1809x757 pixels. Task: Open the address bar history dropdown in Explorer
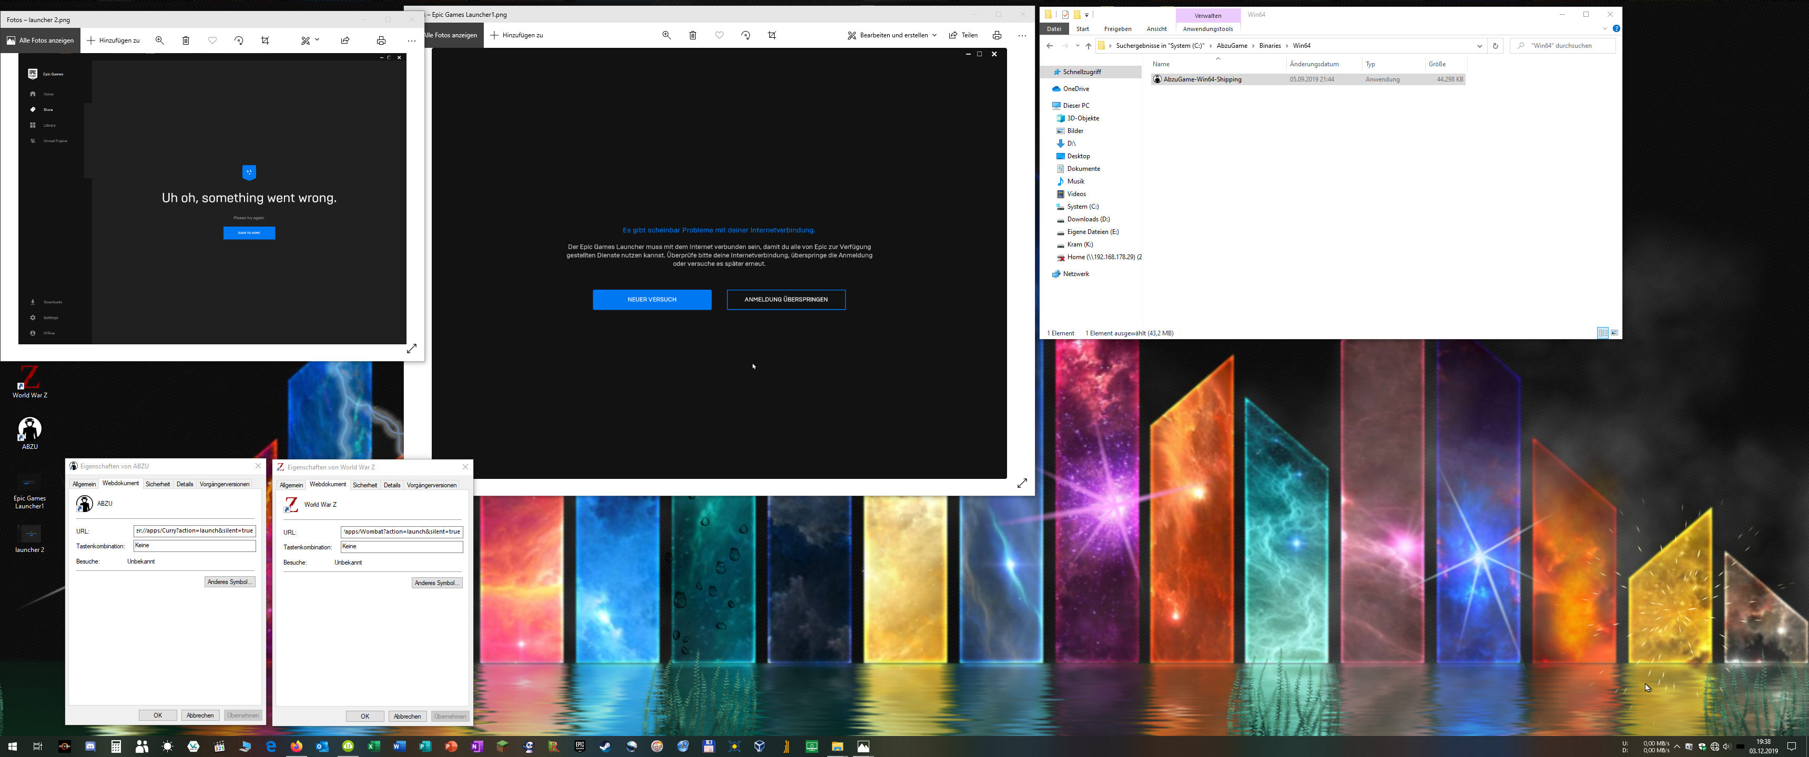click(x=1480, y=46)
